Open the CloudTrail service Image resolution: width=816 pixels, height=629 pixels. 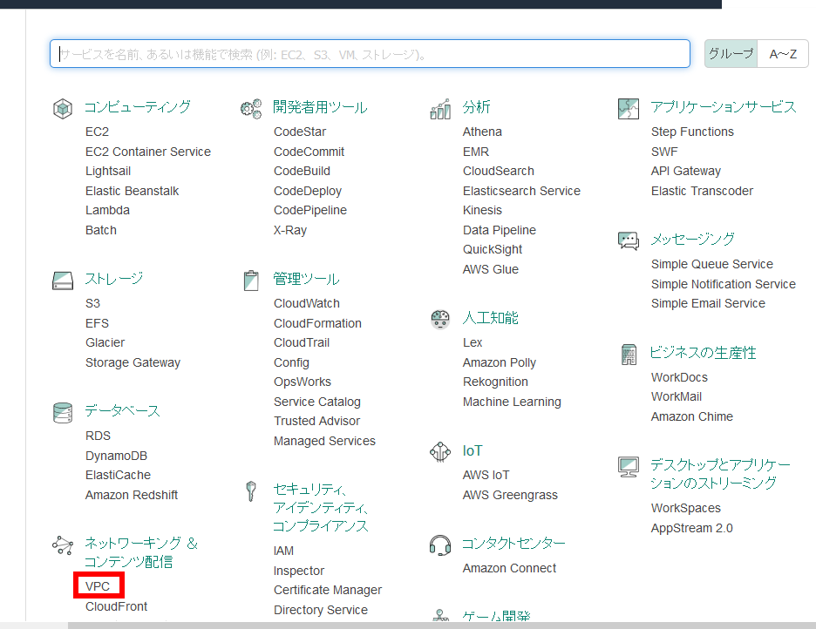[302, 342]
